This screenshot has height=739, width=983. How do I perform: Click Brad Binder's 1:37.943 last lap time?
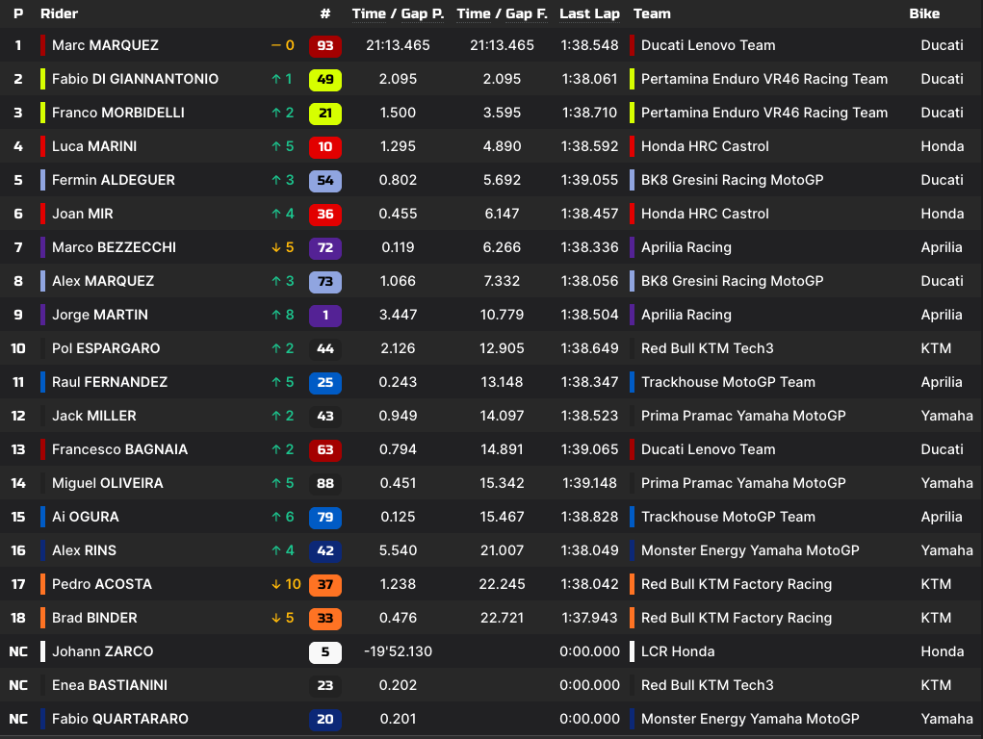point(589,618)
